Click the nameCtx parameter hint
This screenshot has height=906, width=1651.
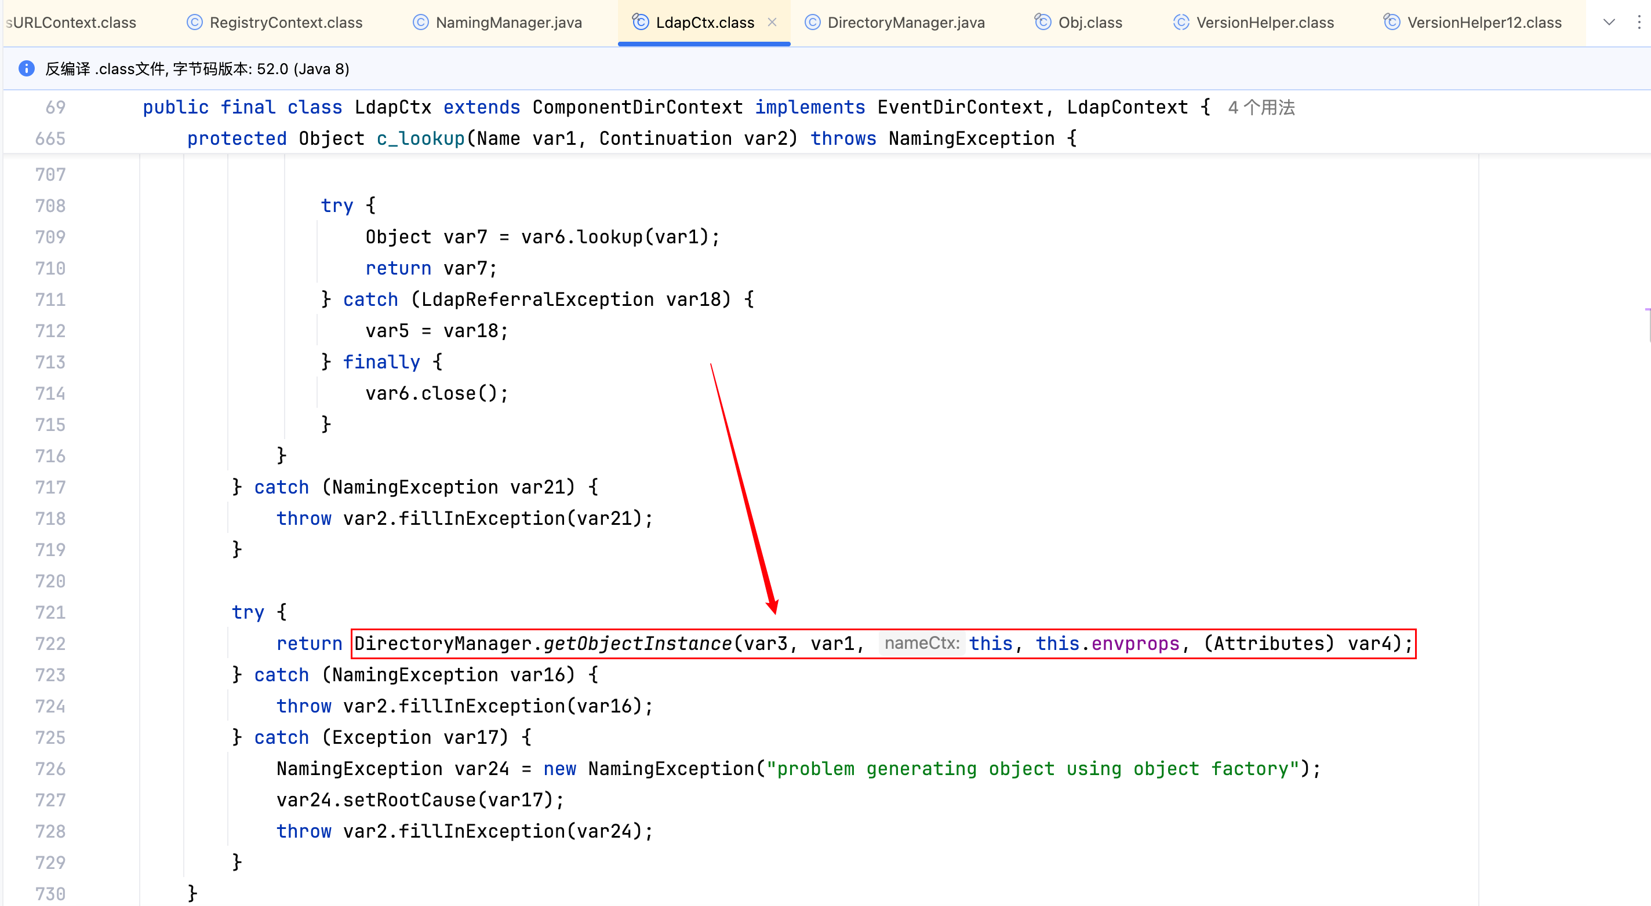tap(921, 644)
